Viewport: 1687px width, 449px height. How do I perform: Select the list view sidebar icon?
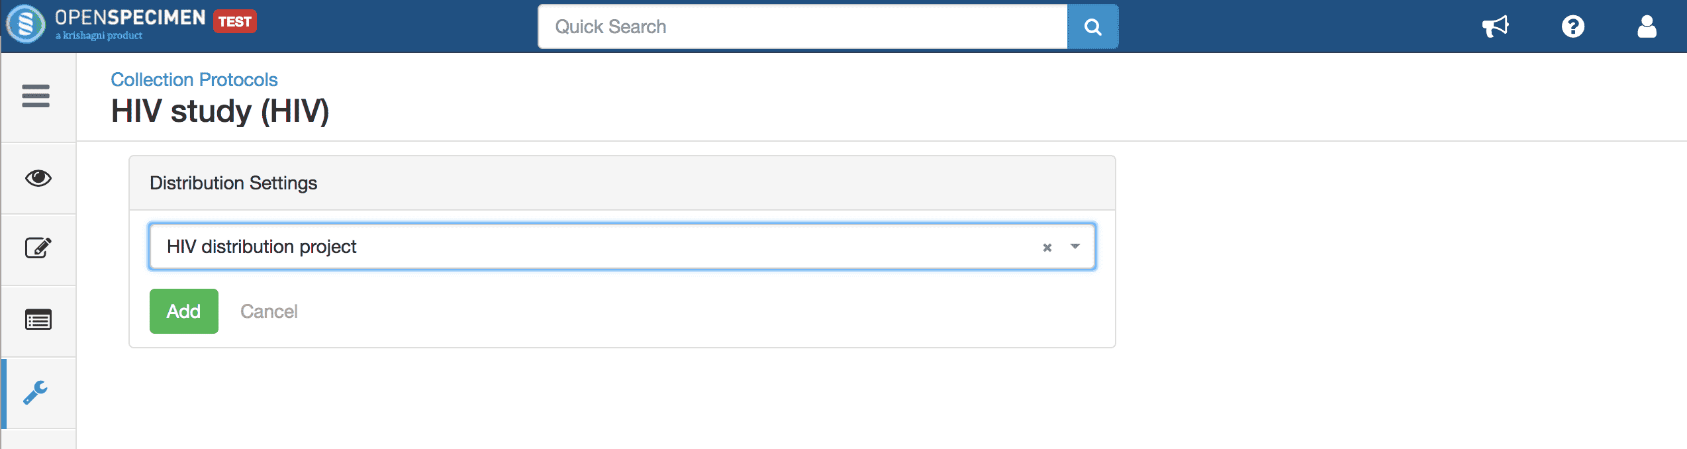(38, 320)
